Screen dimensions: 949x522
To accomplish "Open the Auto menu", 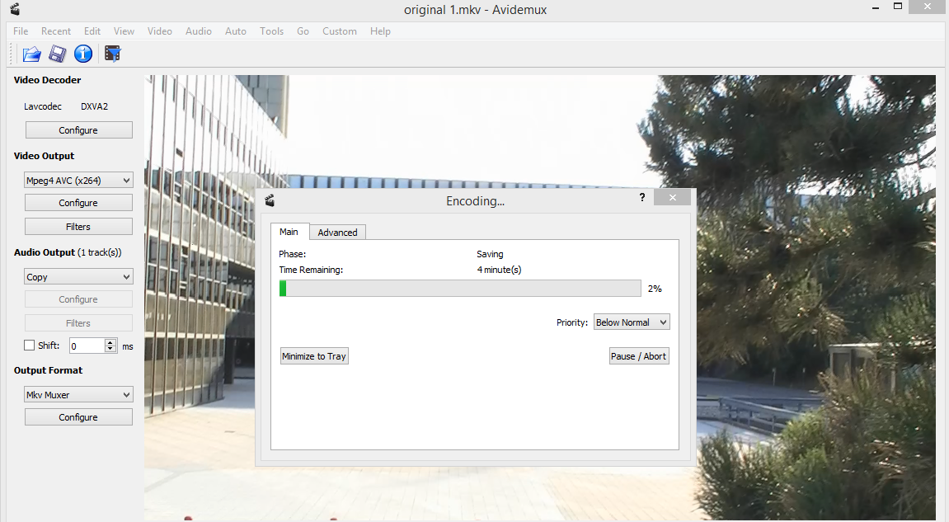I will coord(236,31).
